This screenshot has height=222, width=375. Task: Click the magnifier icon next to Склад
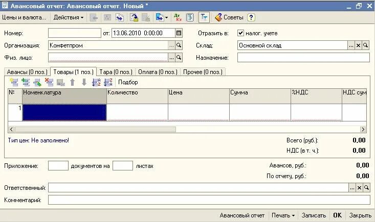click(365, 45)
